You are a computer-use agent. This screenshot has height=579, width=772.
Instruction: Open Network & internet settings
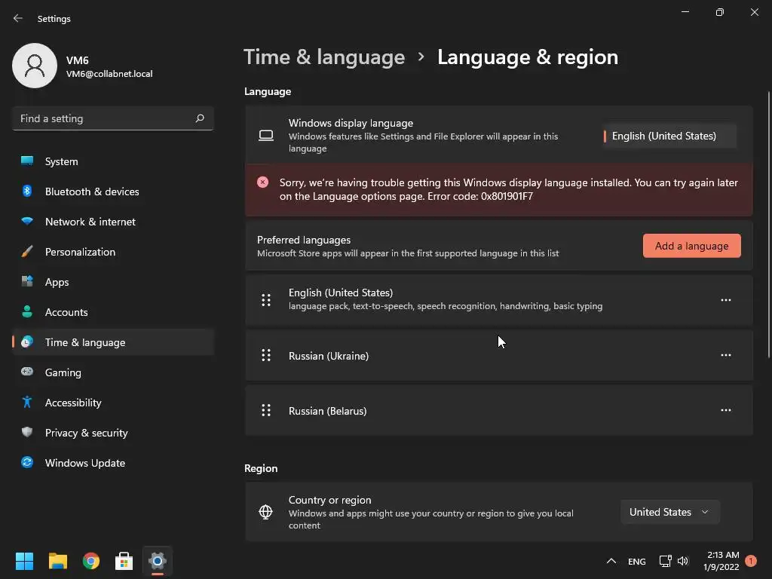tap(113, 222)
